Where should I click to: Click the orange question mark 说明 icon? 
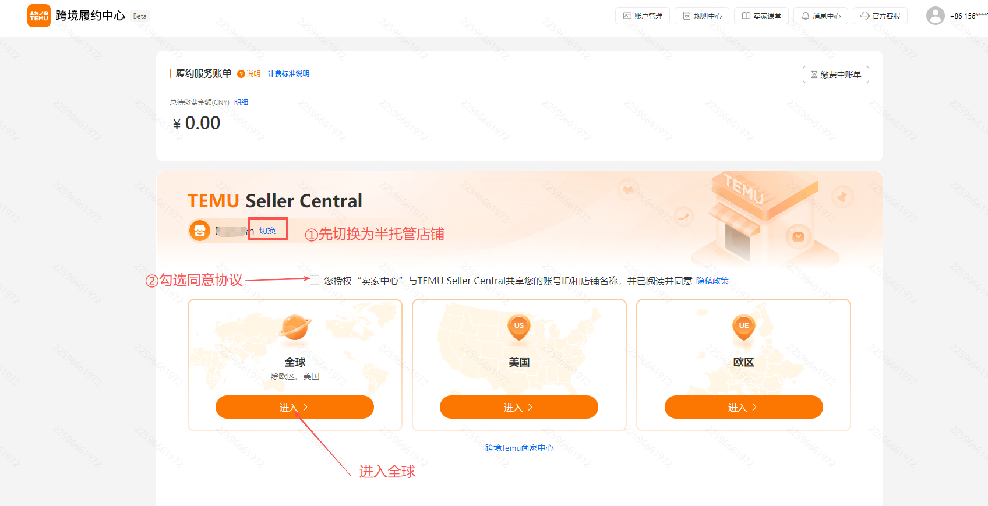241,74
